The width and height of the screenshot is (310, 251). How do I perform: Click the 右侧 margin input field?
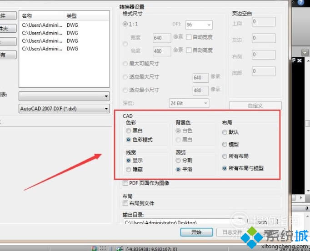(x=264, y=55)
